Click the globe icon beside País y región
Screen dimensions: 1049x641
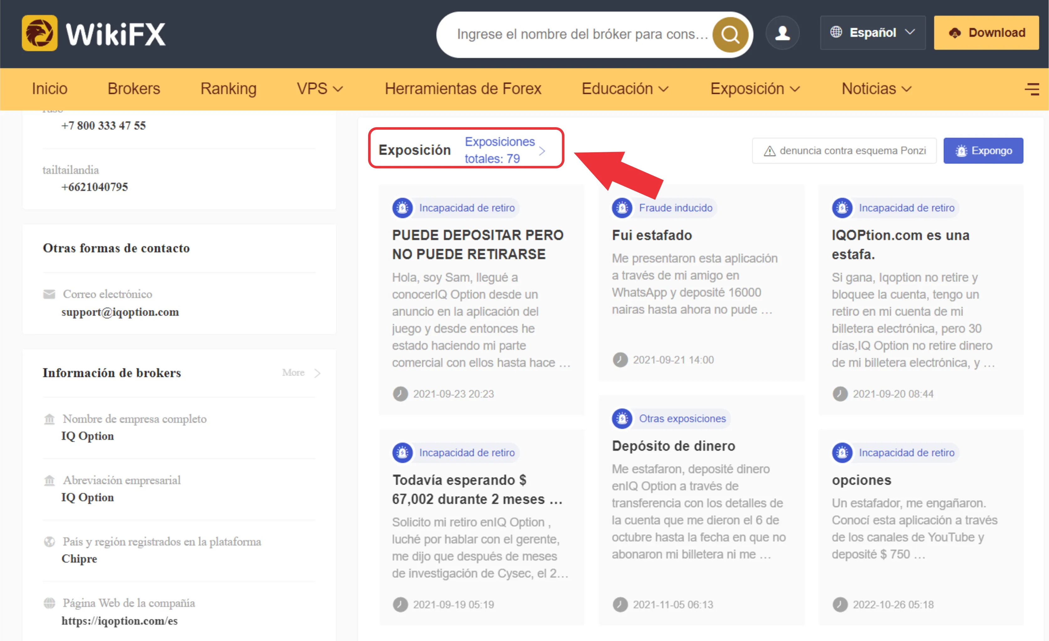click(x=50, y=542)
